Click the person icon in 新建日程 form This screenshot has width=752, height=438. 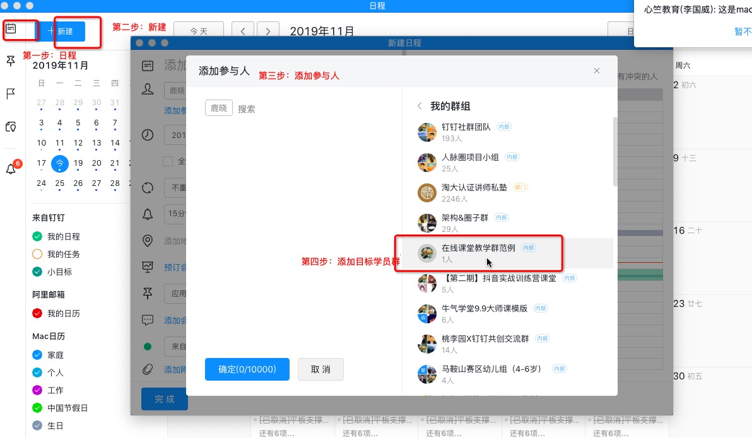(x=148, y=89)
